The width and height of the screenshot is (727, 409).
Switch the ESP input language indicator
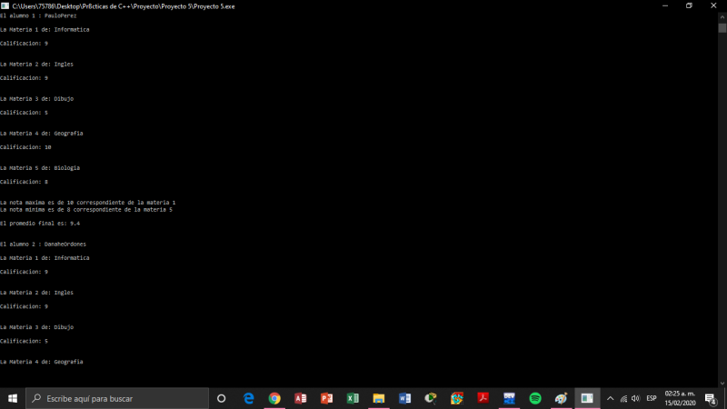pyautogui.click(x=651, y=398)
